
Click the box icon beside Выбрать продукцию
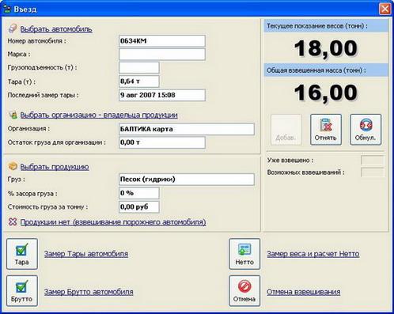pyautogui.click(x=13, y=166)
